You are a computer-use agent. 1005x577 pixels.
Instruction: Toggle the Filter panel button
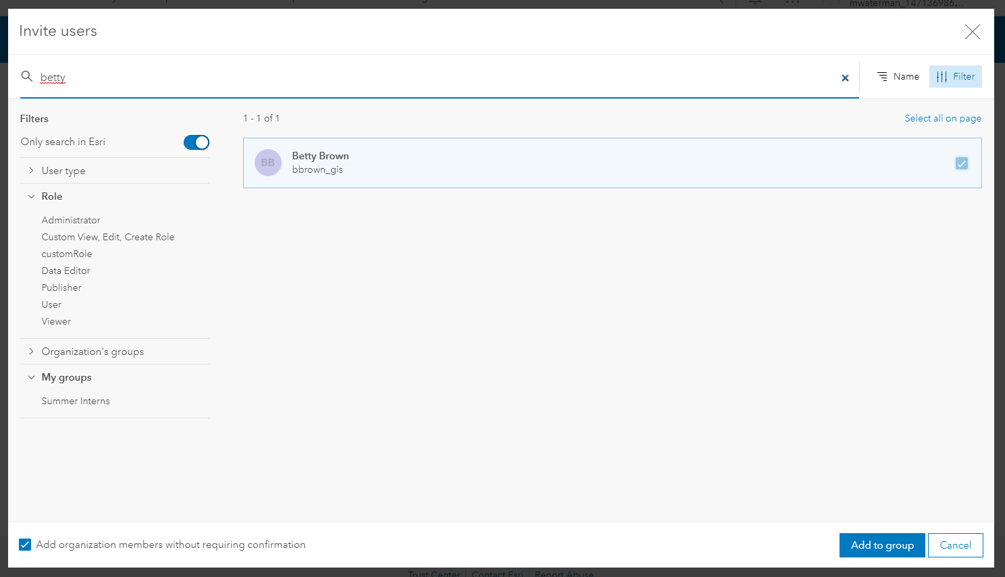click(955, 76)
